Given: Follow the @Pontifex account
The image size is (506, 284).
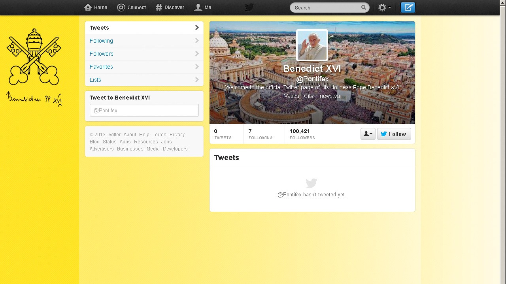Looking at the screenshot, I should pyautogui.click(x=394, y=134).
